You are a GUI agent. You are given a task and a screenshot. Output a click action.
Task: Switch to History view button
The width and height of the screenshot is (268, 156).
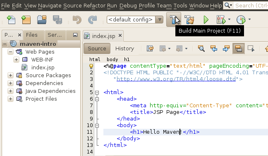point(124,49)
